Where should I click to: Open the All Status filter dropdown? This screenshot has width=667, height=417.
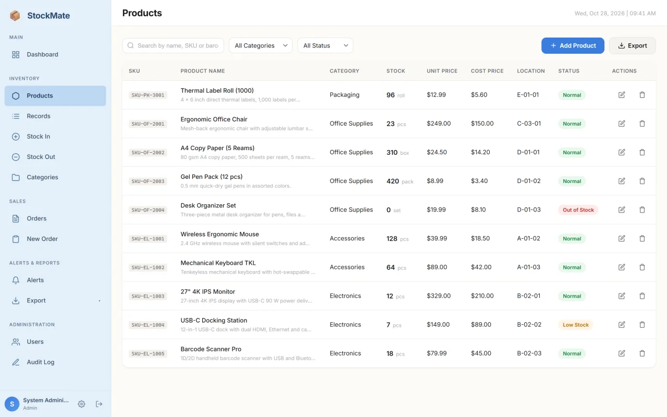point(325,45)
